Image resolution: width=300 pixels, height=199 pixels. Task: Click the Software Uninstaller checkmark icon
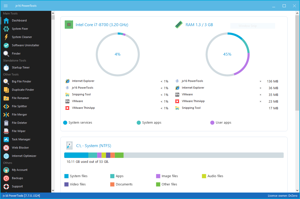pyautogui.click(x=6, y=45)
